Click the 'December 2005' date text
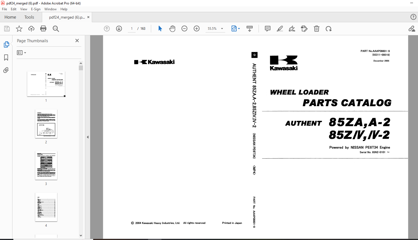This screenshot has height=240, width=418. coord(381,61)
